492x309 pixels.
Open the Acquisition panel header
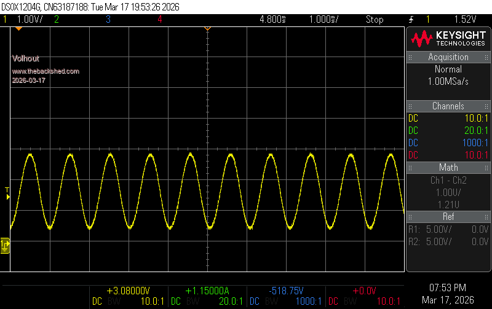tap(448, 57)
